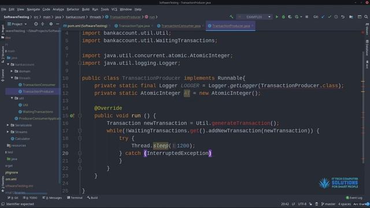370x208 pixels.
Task: Open Project Structure folder icon in toolbar
Action: coord(351,17)
